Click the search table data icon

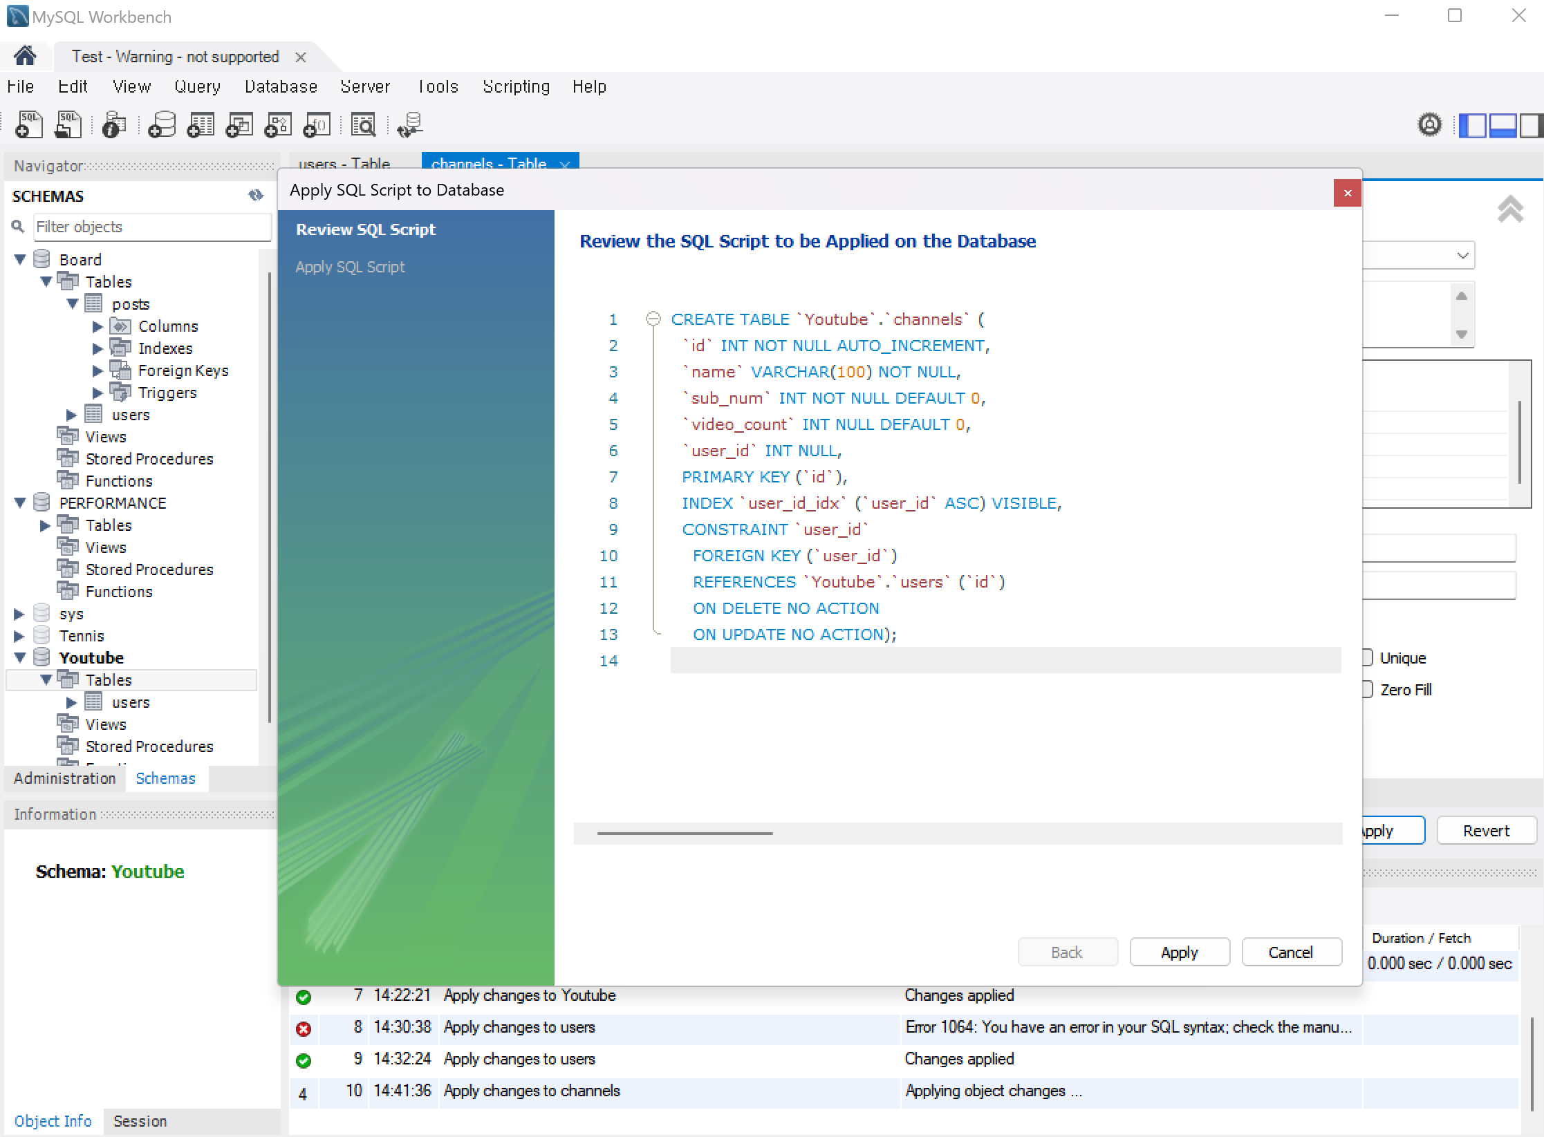click(x=363, y=125)
